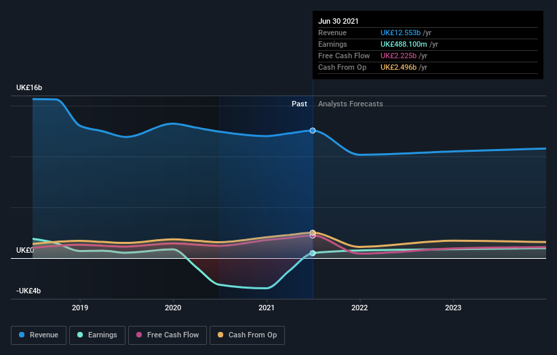The width and height of the screenshot is (557, 355).
Task: Click the Free Cash Flow row label in tooltip
Action: (x=344, y=56)
